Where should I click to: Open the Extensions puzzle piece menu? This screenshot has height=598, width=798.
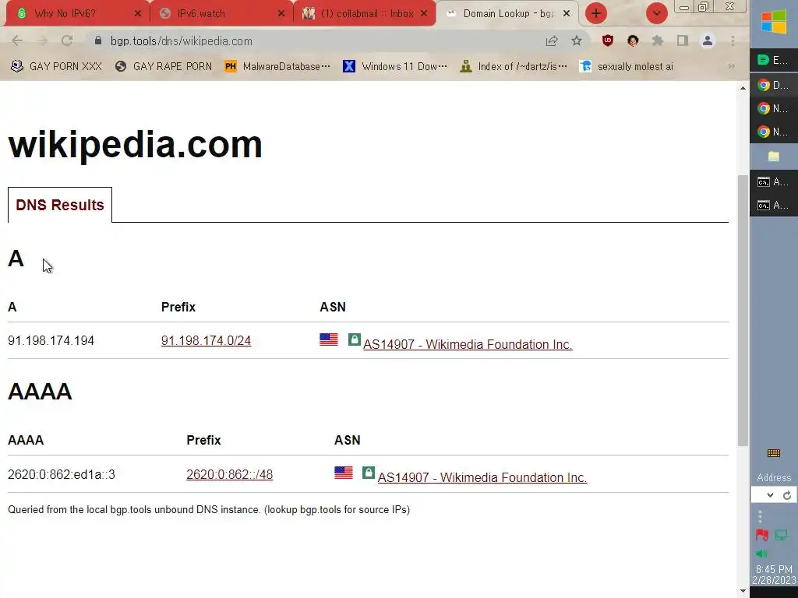point(658,40)
